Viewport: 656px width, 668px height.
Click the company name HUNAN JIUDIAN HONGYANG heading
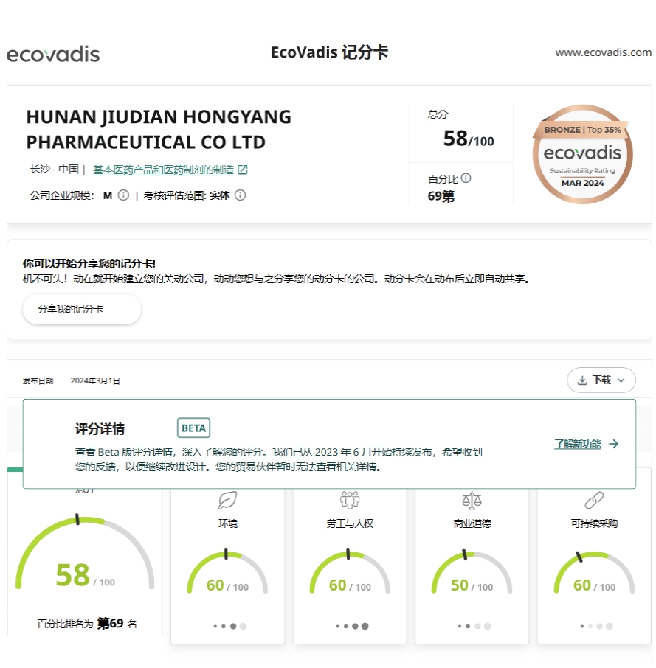[159, 130]
